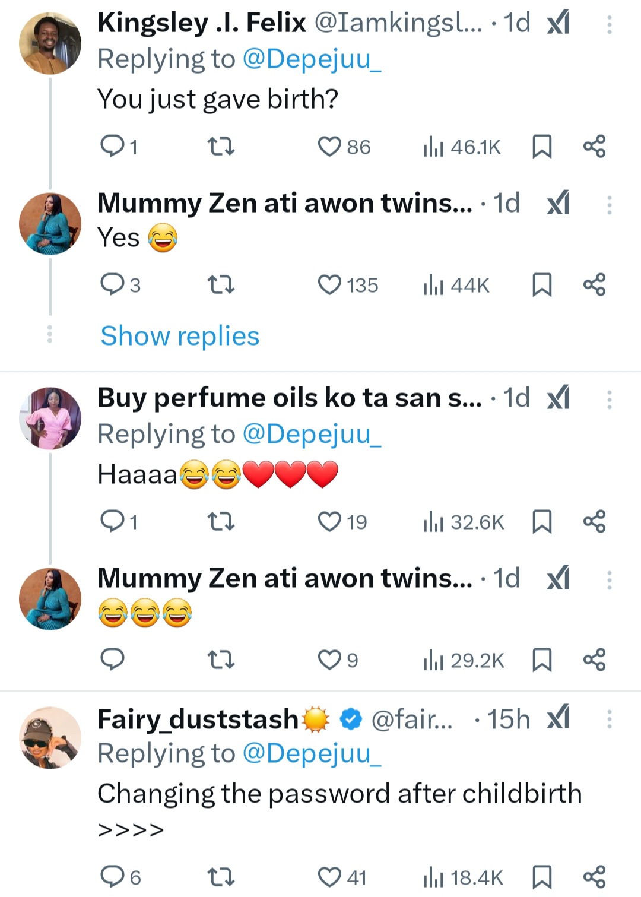The height and width of the screenshot is (897, 641).
Task: Expand thread with Show replies
Action: (180, 336)
